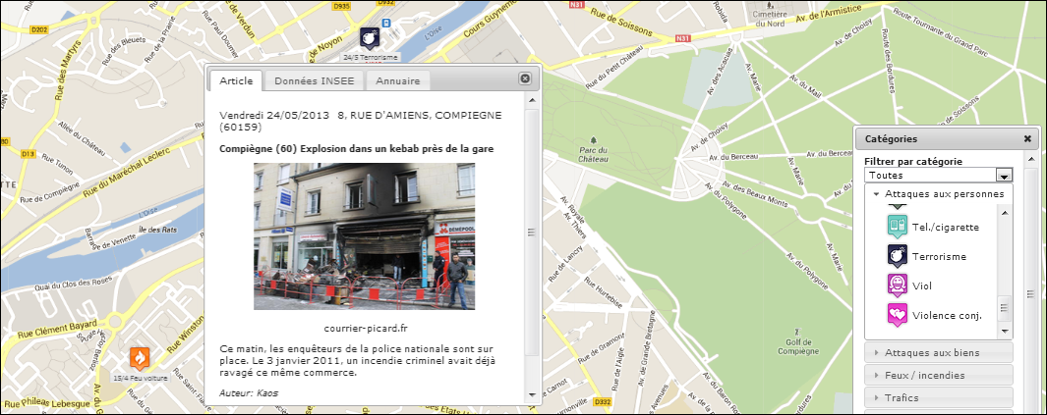Select the Terrorisme category icon in list
This screenshot has height=415, width=1047.
pyautogui.click(x=897, y=255)
